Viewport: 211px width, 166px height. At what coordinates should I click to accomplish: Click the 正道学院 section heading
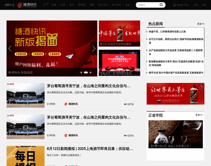point(155,115)
